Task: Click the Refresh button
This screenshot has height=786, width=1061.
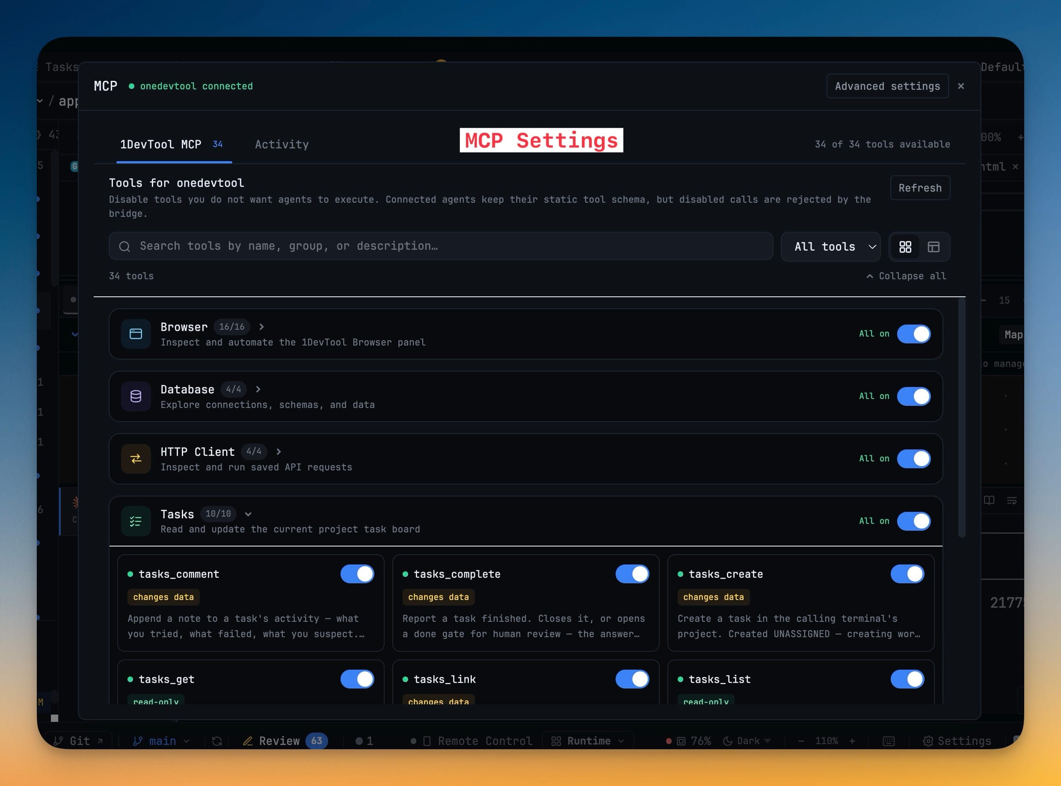Action: [920, 188]
